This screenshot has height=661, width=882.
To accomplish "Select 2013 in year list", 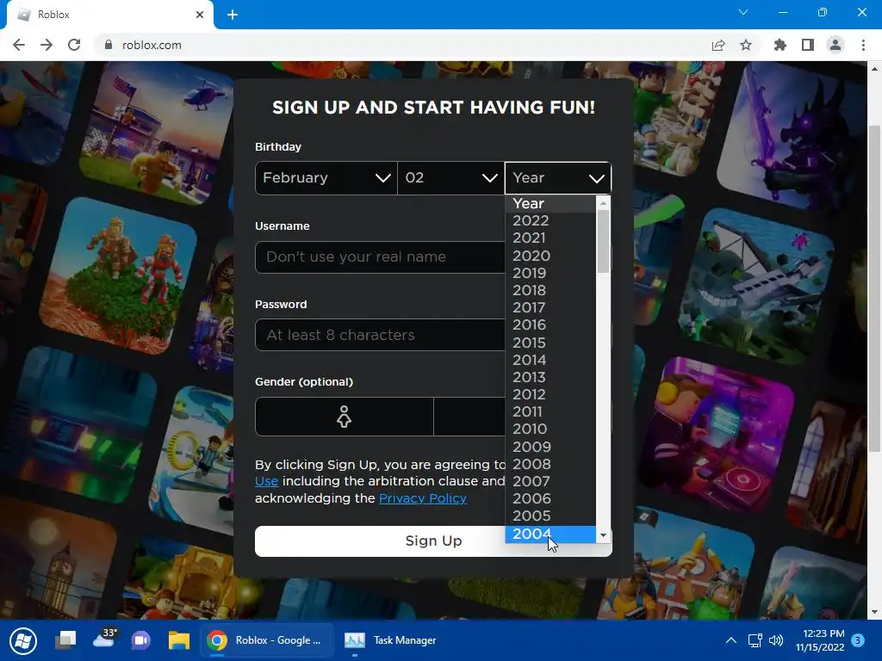I will (x=550, y=377).
